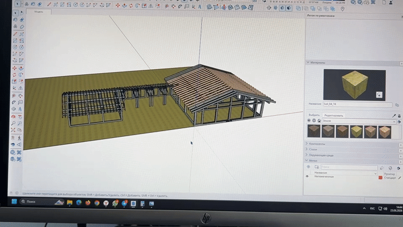Select the Eraser tool in top toolbar

(40, 4)
